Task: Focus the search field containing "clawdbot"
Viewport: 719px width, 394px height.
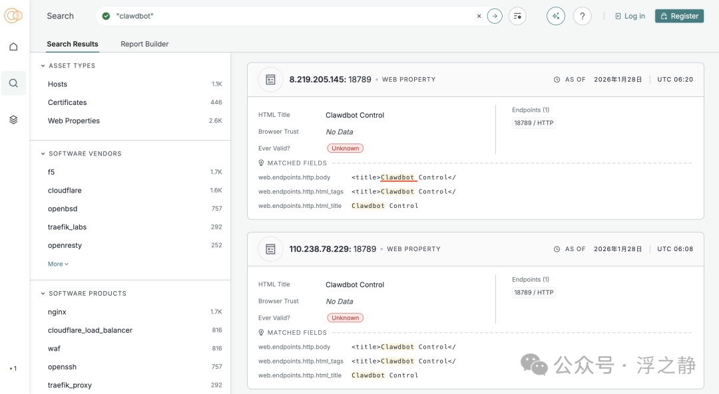Action: [x=294, y=16]
